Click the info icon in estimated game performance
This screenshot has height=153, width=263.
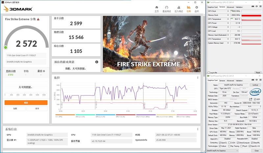(97, 62)
